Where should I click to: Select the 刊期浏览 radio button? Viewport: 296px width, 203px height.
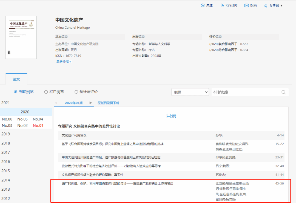click(16, 92)
